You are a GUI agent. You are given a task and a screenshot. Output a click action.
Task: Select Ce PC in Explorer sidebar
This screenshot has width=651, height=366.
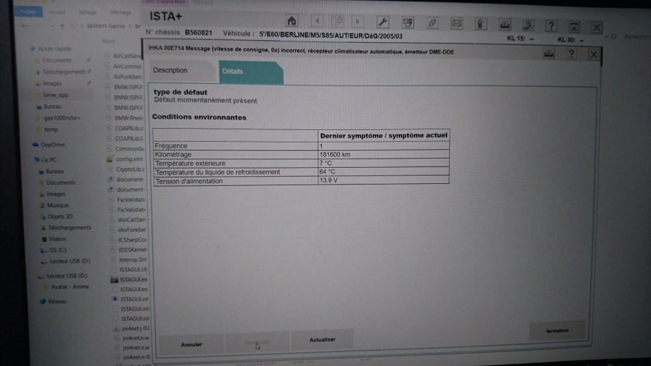tap(49, 159)
